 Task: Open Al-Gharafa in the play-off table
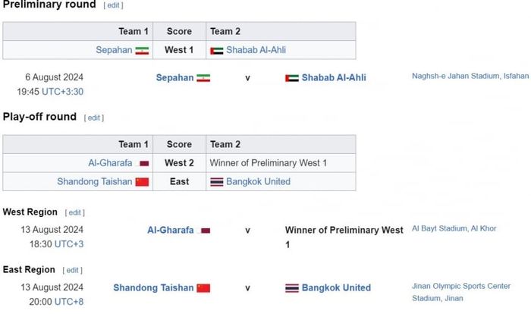[110, 163]
